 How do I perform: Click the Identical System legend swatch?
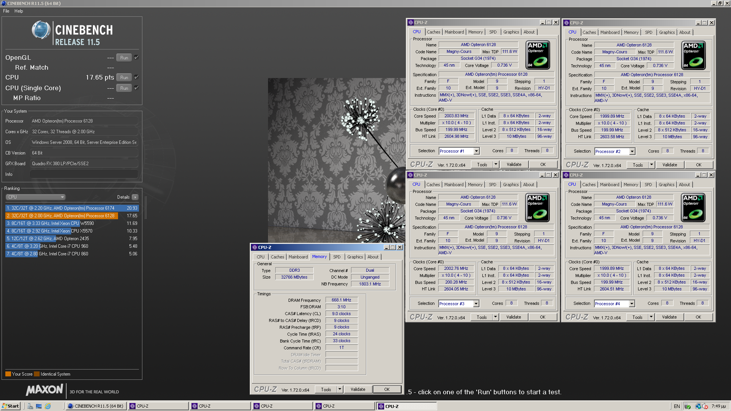(x=37, y=374)
